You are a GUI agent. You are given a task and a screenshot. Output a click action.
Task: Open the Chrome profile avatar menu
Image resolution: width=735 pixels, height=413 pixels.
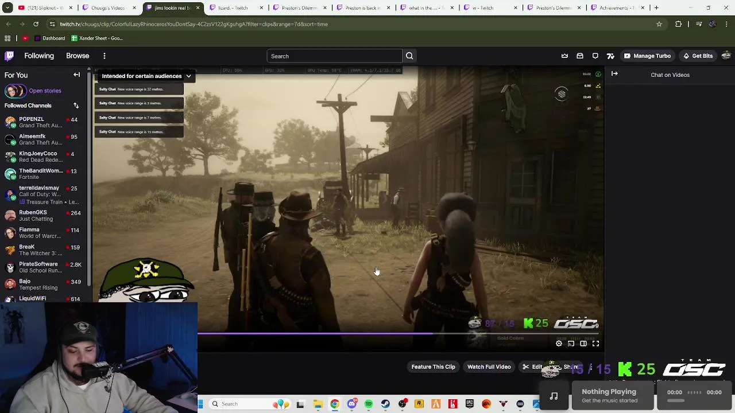tap(713, 24)
